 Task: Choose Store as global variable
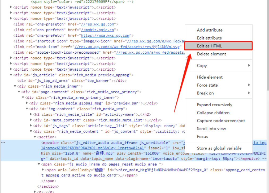pos(219,148)
